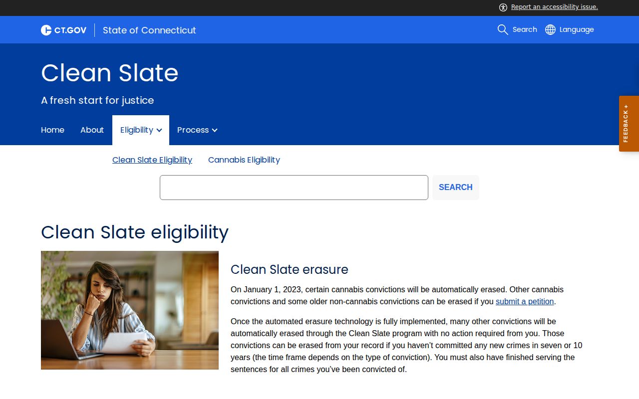Click the Clean Slate erasure heading
Viewport: 639px width, 399px height.
click(x=290, y=269)
